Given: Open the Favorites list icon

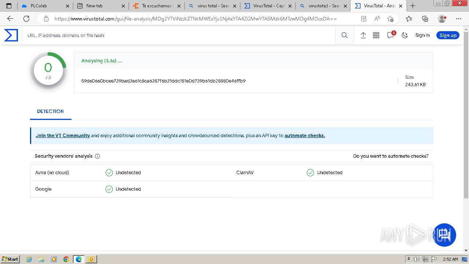Looking at the screenshot, I should 409,18.
